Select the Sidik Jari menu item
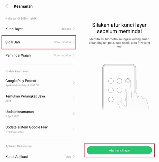The height and width of the screenshot is (162, 159). 39,42
